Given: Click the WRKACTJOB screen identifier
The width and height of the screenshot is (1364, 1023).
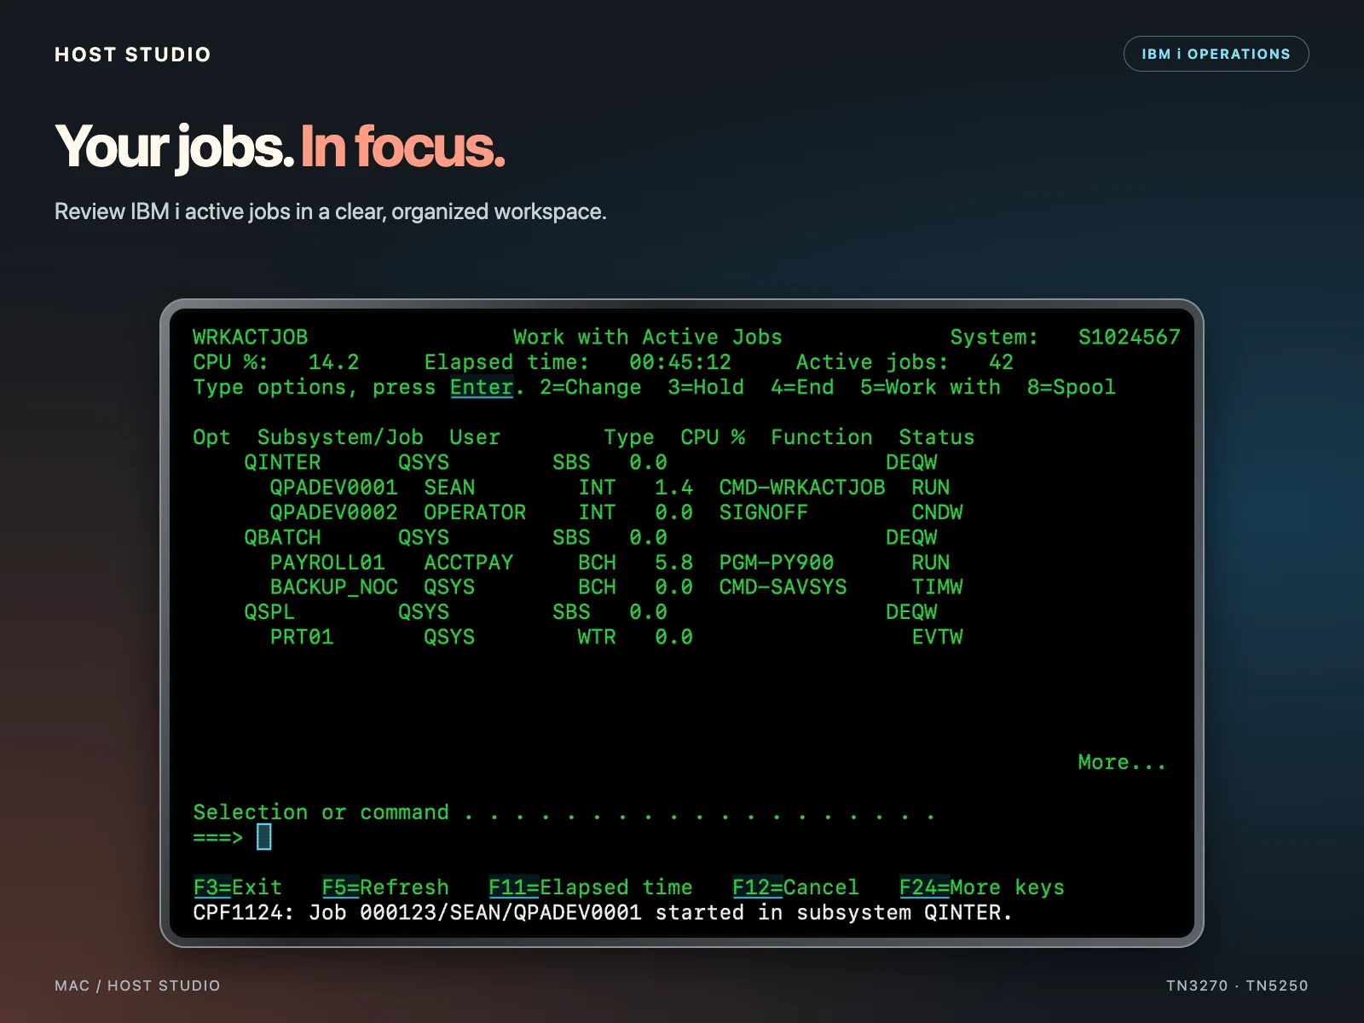Looking at the screenshot, I should 250,338.
